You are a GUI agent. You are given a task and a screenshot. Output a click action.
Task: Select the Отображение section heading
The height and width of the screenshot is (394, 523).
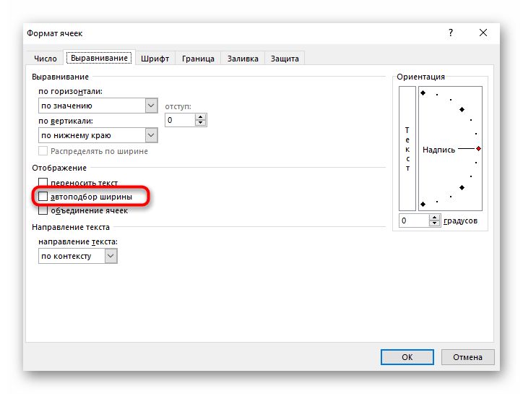(59, 168)
